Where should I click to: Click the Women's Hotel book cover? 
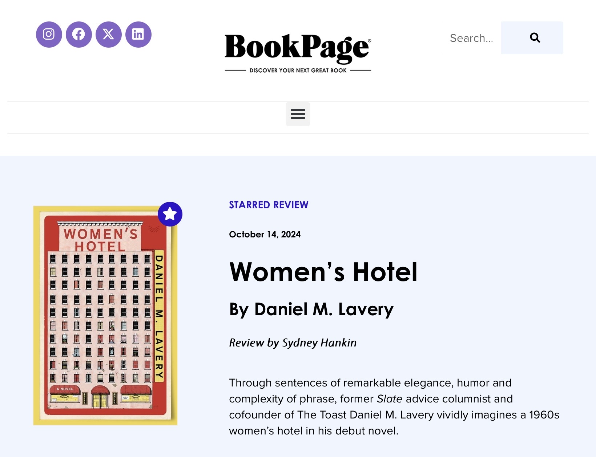[105, 316]
